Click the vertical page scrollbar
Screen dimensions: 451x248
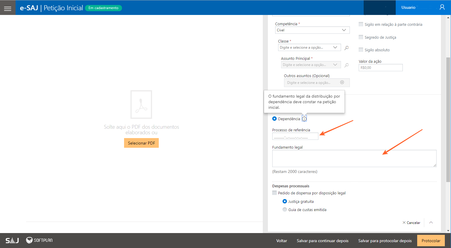448,117
